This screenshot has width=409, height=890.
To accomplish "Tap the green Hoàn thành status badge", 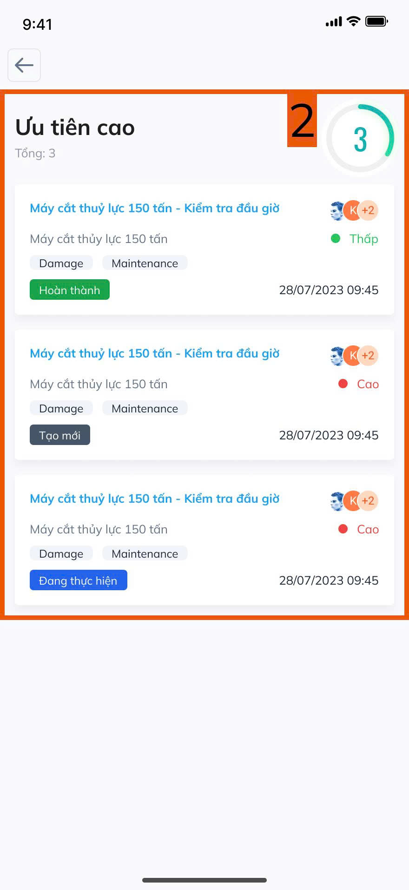I will click(70, 290).
